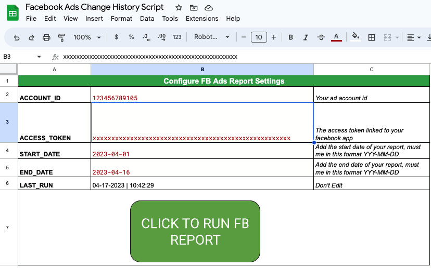431x268 pixels.
Task: Click the font size field showing 10
Action: tap(259, 37)
